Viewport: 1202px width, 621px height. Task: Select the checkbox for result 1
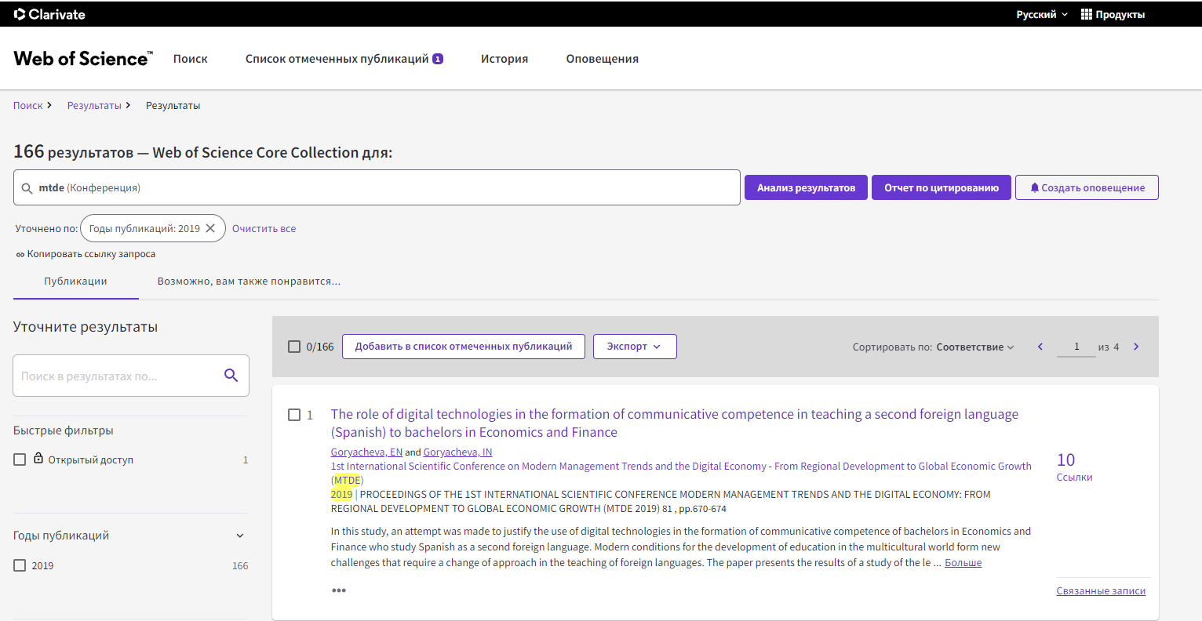pos(294,415)
